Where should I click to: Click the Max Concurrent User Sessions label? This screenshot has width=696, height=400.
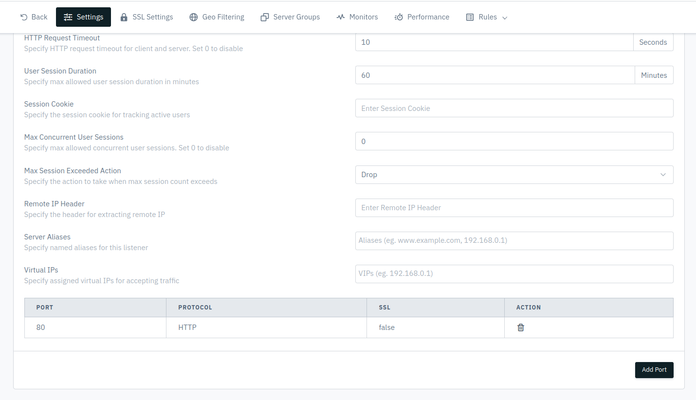point(74,137)
